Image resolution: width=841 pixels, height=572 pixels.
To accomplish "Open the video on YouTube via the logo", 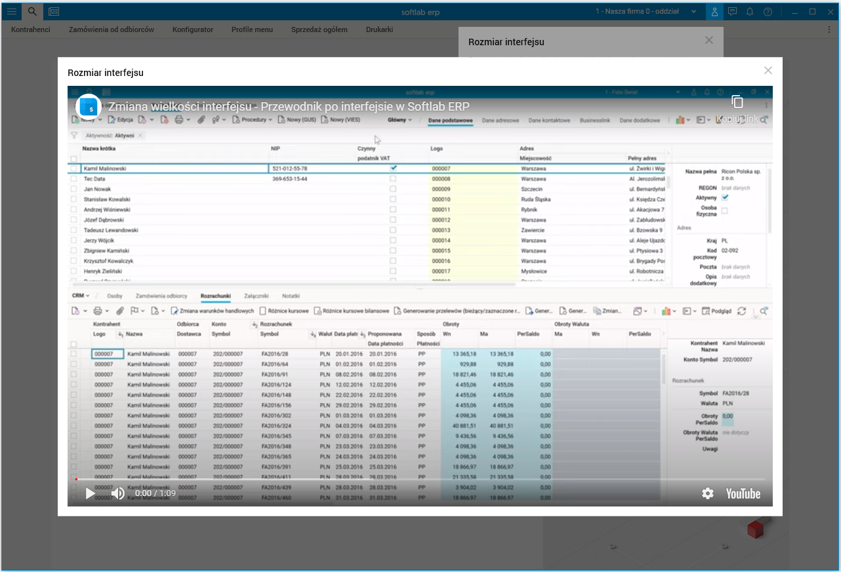I will pyautogui.click(x=743, y=494).
